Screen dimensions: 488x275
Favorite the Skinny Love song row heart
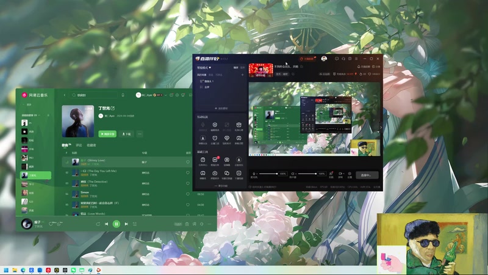point(188,162)
